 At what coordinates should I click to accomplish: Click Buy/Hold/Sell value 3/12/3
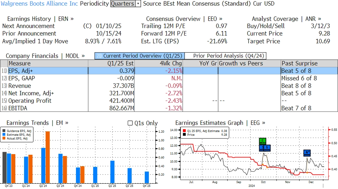[x=320, y=26]
